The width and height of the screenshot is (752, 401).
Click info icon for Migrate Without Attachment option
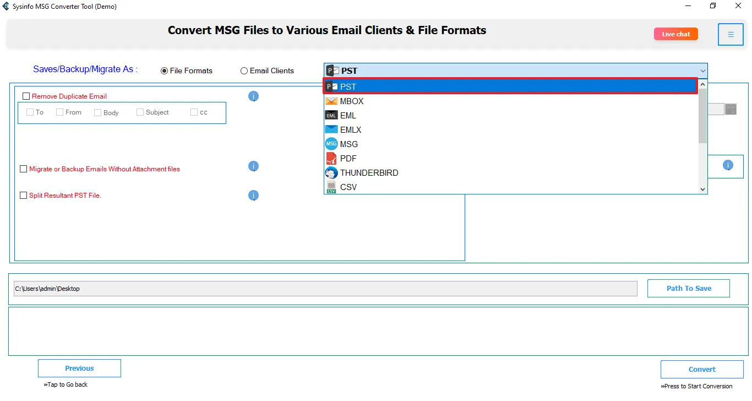coord(253,166)
